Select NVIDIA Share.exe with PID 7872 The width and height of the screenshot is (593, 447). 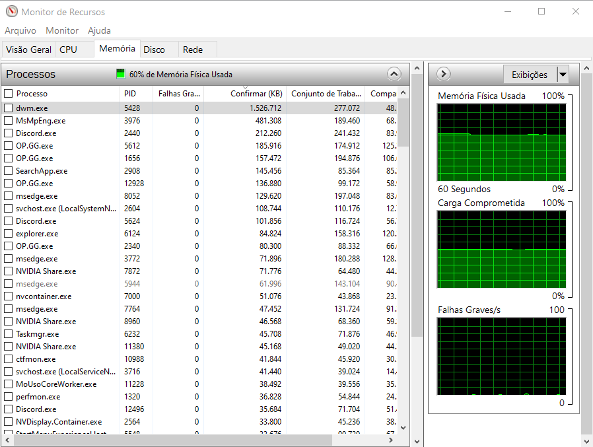tap(201, 271)
